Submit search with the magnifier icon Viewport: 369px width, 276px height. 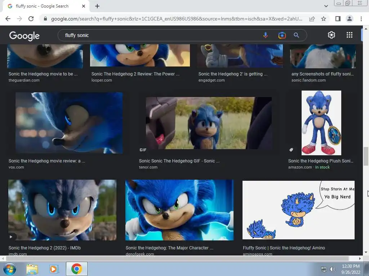click(x=296, y=35)
